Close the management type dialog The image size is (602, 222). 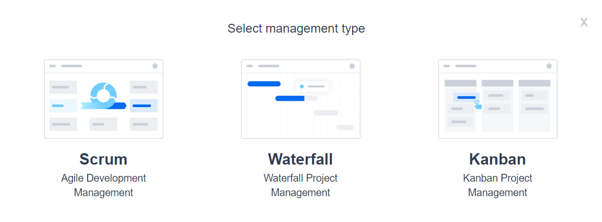(x=584, y=22)
